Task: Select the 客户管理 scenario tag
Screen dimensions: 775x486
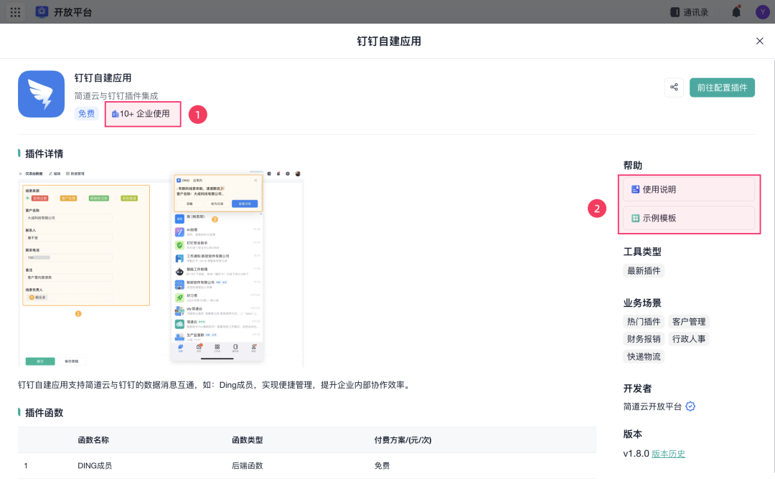Action: (x=689, y=322)
